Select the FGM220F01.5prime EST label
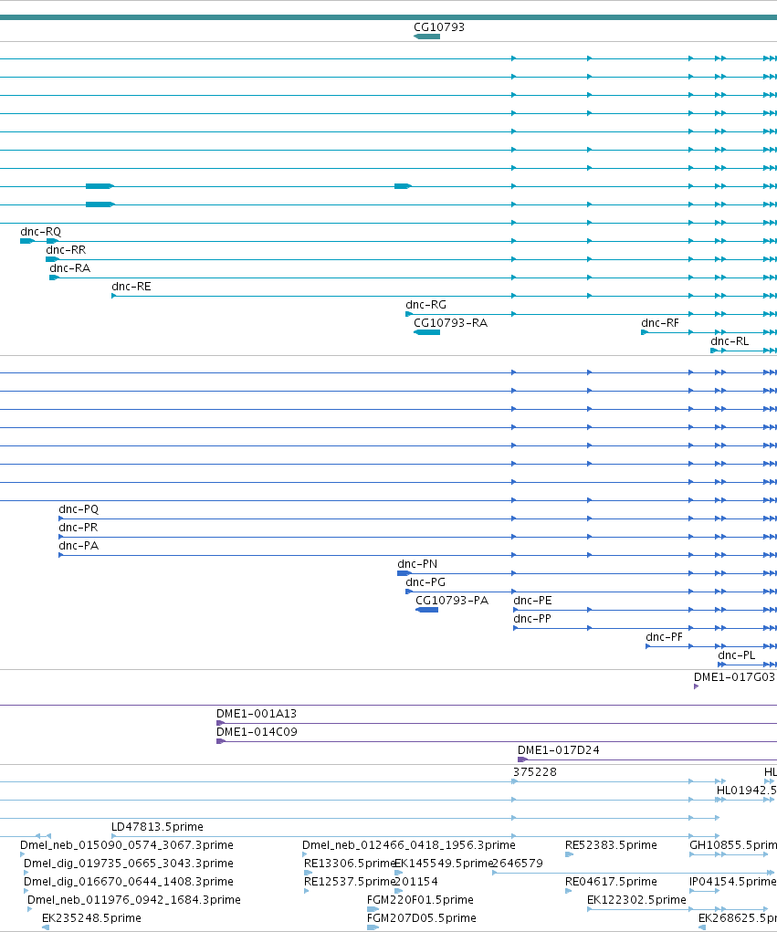 pos(420,900)
